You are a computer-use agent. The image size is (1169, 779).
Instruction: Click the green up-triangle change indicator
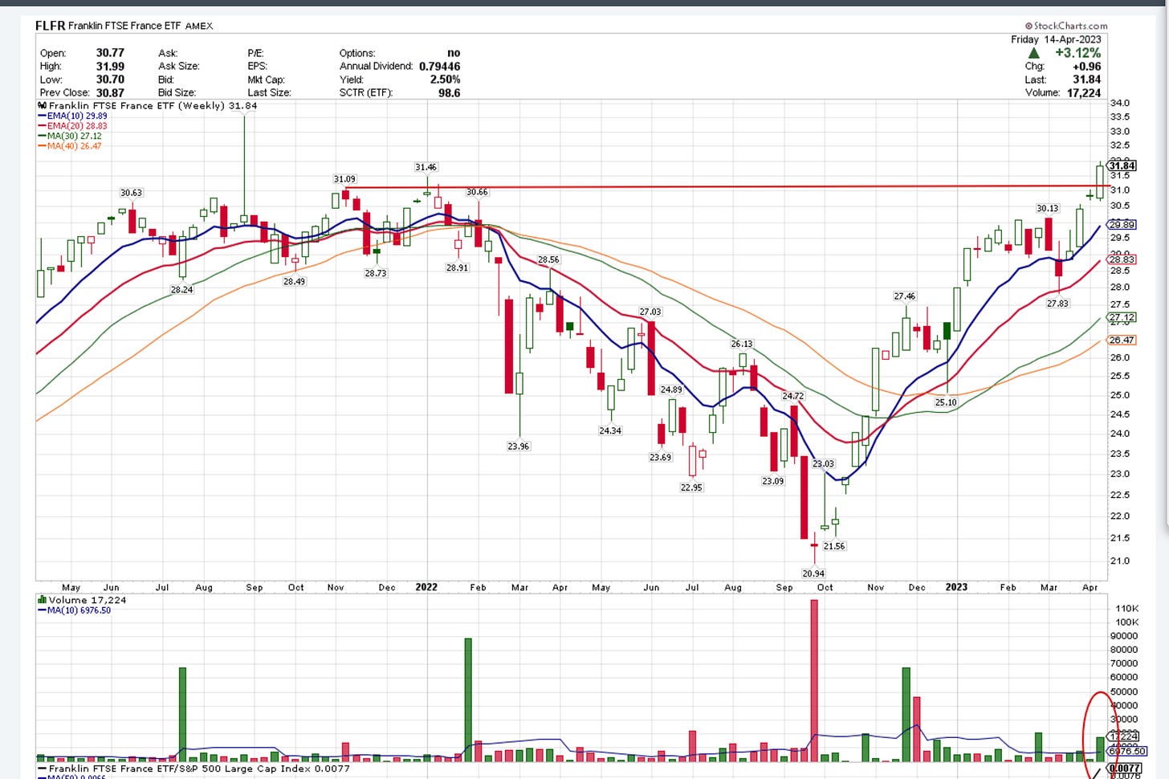coord(1034,53)
